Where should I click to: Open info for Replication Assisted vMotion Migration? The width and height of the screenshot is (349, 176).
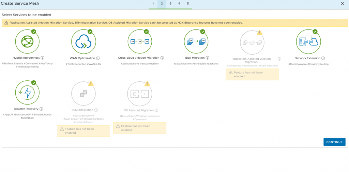tap(279, 59)
